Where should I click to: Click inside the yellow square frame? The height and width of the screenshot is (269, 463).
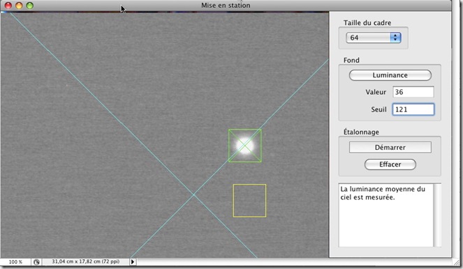(x=249, y=201)
